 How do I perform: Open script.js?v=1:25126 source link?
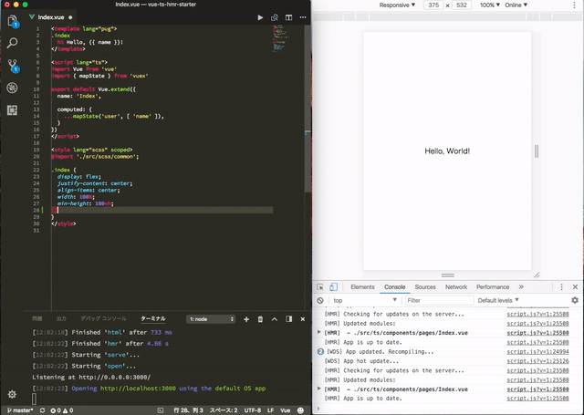click(x=537, y=361)
